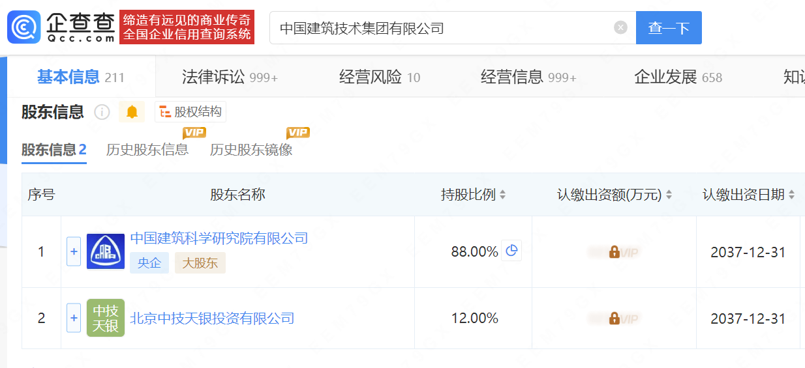Click the 中技天银 company logo

106,318
